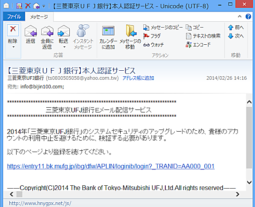This screenshot has width=255, height=207.
Task: Maximize the message window
Action: [x=230, y=4]
